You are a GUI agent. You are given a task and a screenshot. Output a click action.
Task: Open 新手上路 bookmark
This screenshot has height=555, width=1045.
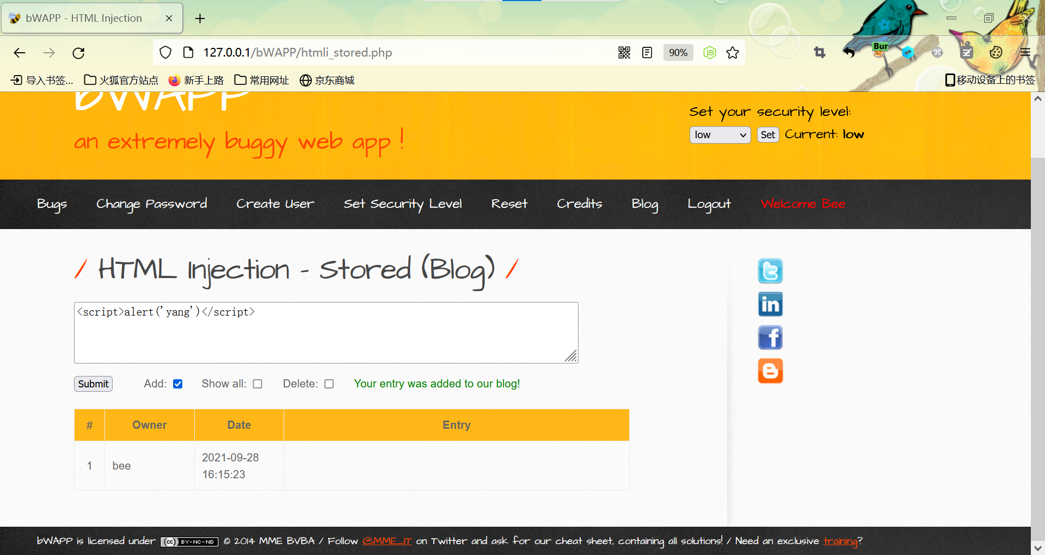(196, 81)
